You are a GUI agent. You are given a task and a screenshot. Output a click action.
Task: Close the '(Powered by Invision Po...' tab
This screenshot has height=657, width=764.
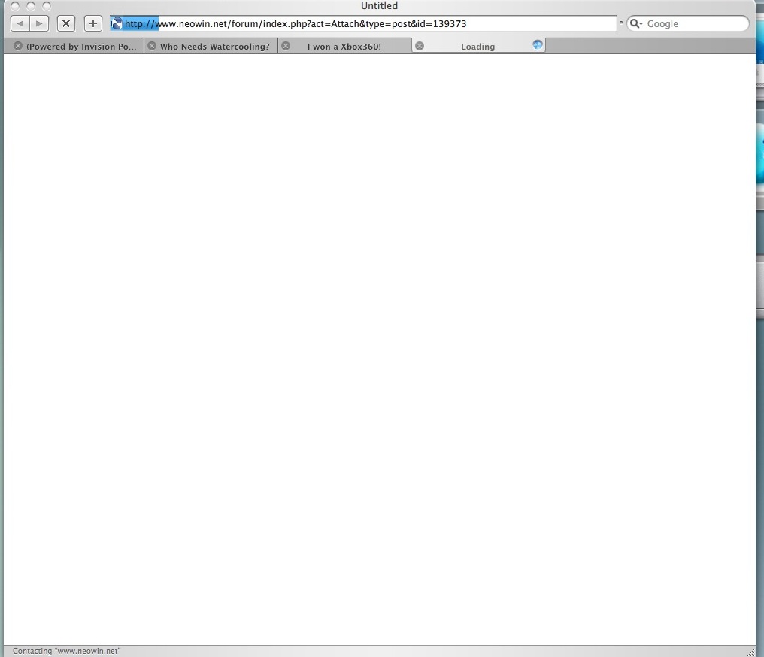pyautogui.click(x=17, y=45)
